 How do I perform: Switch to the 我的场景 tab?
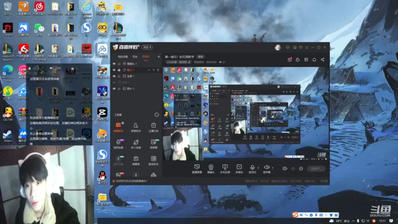pyautogui.click(x=123, y=57)
